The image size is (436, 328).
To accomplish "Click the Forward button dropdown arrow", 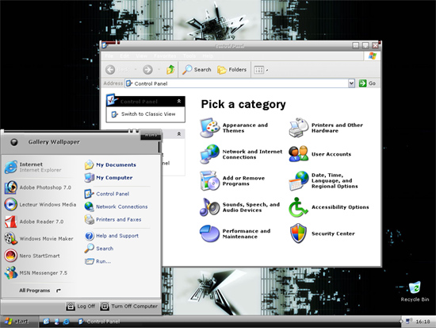I will point(159,70).
